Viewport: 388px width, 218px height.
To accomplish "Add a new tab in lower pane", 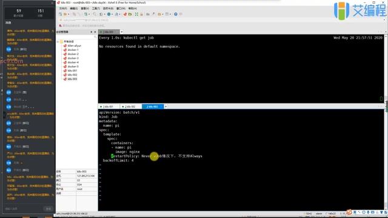I will (166, 107).
